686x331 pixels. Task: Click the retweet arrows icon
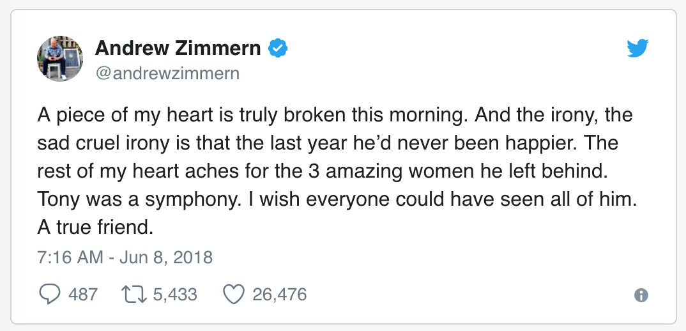(x=135, y=294)
